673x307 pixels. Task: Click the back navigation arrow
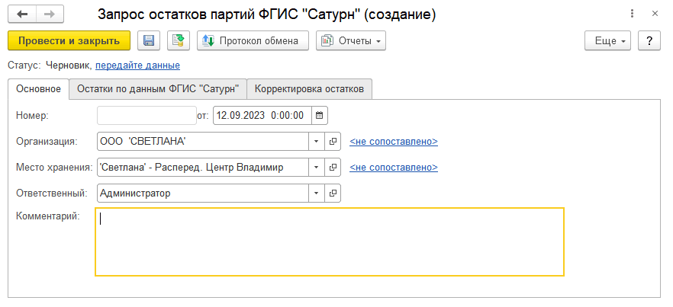tap(22, 14)
